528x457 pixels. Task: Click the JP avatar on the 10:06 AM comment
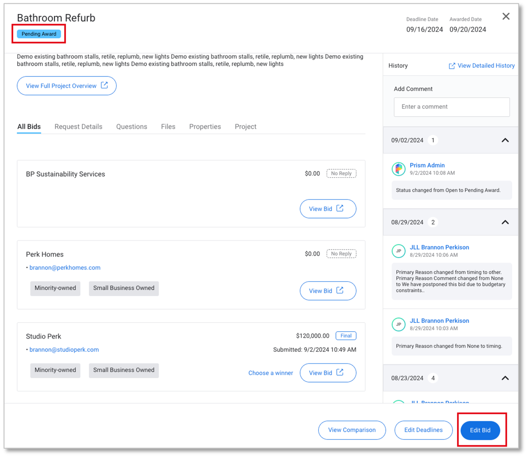[398, 251]
